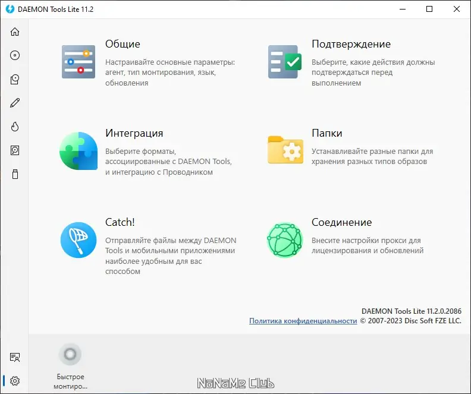The image size is (471, 394).
Task: Close the DAEMON Tools window
Action: 457,9
